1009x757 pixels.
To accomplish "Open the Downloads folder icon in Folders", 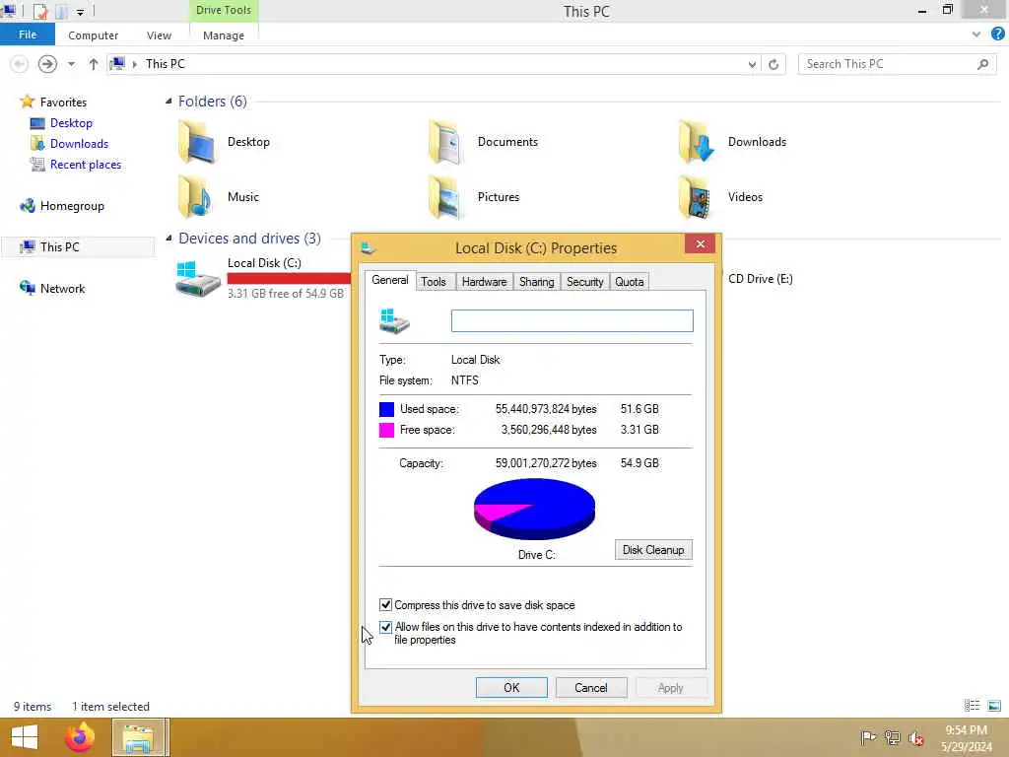I will pyautogui.click(x=697, y=142).
